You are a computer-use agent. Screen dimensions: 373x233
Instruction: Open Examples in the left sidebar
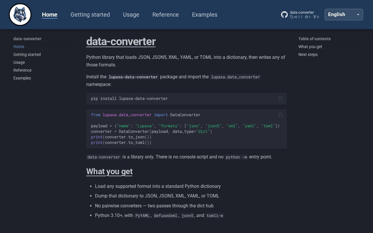[22, 78]
